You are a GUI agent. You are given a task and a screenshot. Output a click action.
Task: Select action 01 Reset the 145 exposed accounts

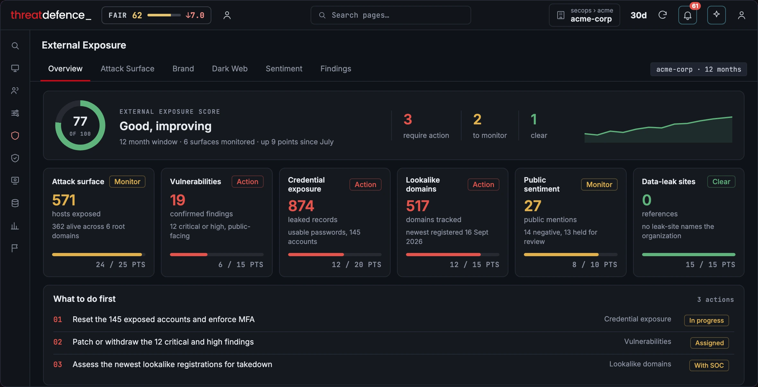click(x=394, y=320)
